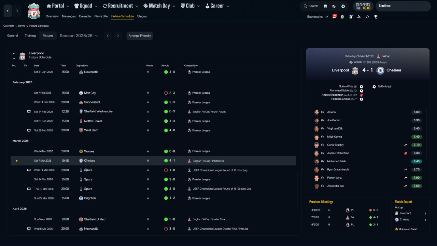
Task: Switch to the News Site tab
Action: [101, 16]
